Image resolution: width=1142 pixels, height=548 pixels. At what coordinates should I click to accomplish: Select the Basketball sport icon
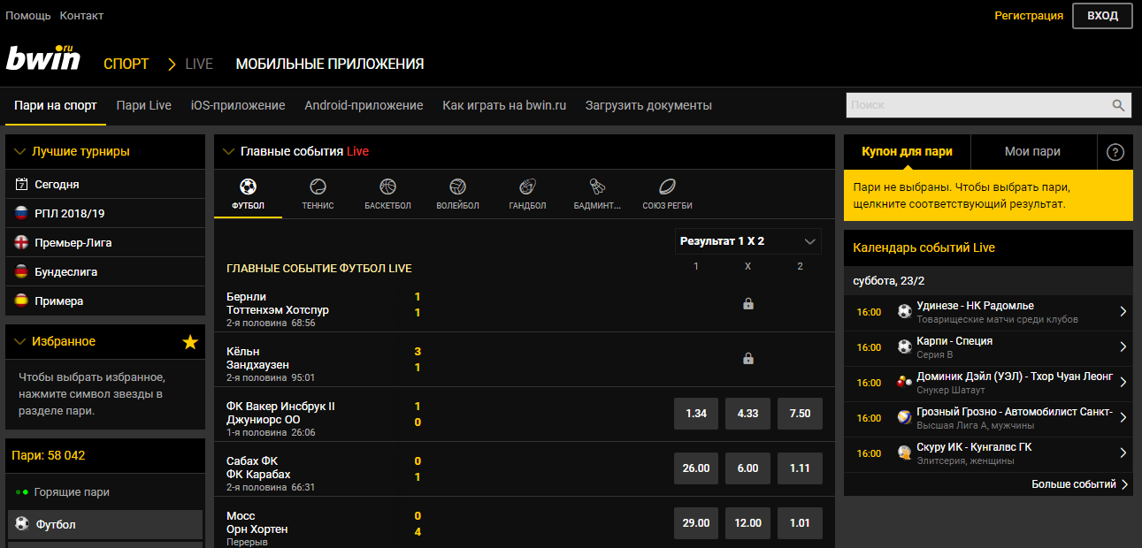tap(387, 186)
